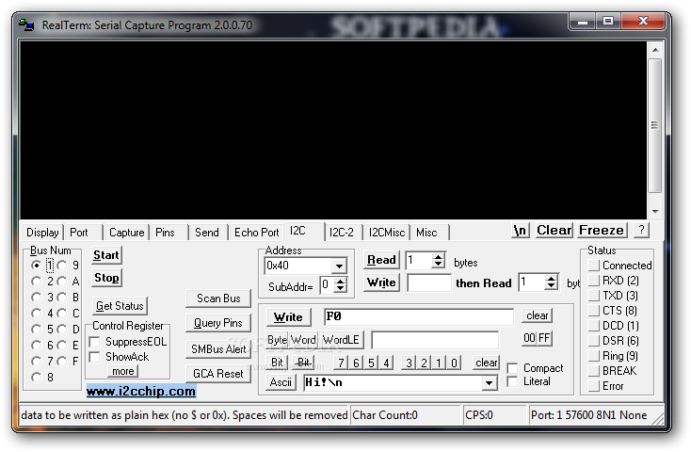The image size is (691, 452).
Task: Click the RealTerm application icon in title bar
Action: click(x=26, y=25)
